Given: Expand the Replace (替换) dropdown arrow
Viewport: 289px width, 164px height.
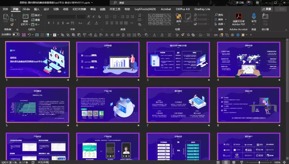Looking at the screenshot, I should coord(226,19).
